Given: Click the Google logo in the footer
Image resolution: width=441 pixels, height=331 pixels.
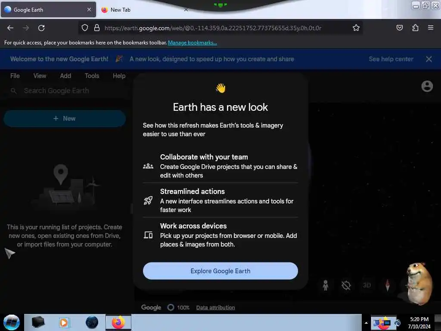Looking at the screenshot, I should pyautogui.click(x=151, y=307).
